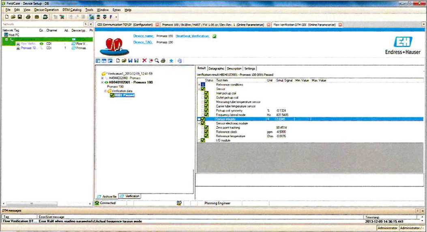Image resolution: width=427 pixels, height=232 pixels.
Task: Click the printer icon in verification toolbar
Action: (163, 61)
